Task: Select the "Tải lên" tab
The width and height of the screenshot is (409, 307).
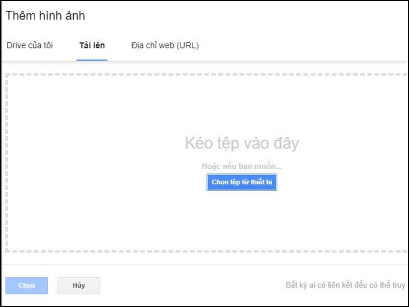Action: point(92,46)
